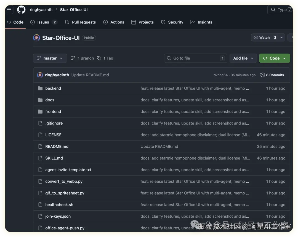The width and height of the screenshot is (298, 237).
Task: Click the backend folder icon
Action: [40, 88]
